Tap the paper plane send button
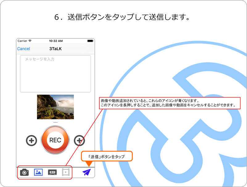The image size is (247, 187). point(87,172)
